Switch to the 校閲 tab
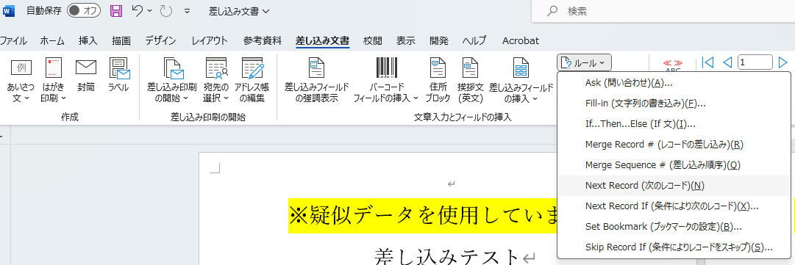This screenshot has height=265, width=795. (373, 41)
